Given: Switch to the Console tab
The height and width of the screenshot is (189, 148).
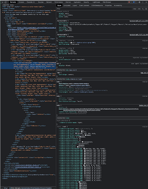Looking at the screenshot, I should coord(21,2).
